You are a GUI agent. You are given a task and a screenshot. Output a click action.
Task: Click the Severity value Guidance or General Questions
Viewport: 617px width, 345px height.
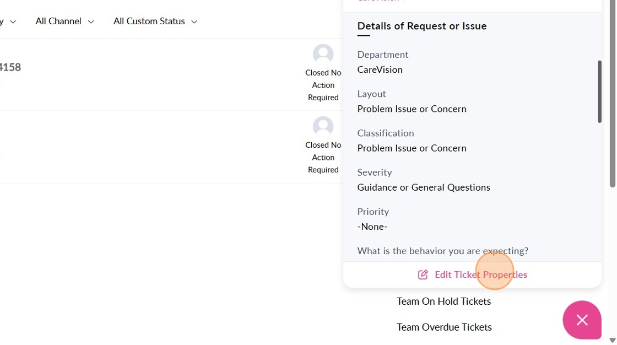pyautogui.click(x=424, y=187)
